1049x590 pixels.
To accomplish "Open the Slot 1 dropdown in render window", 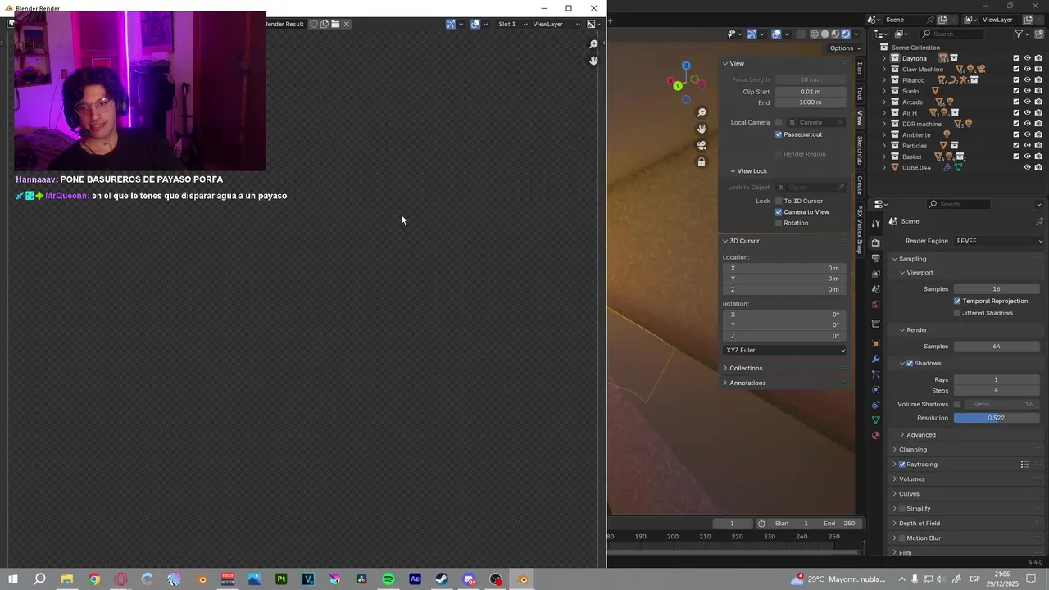I will [513, 25].
